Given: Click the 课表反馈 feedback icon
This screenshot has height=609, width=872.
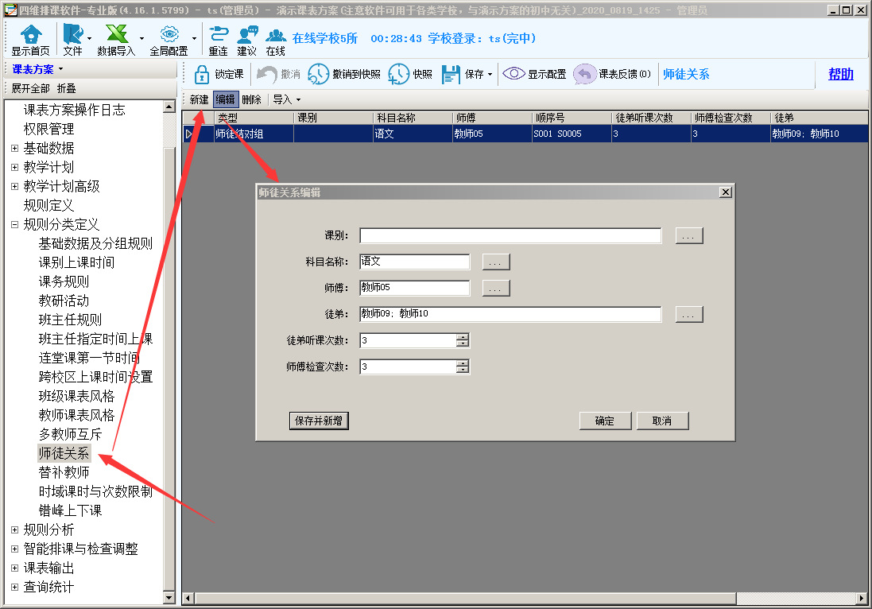Looking at the screenshot, I should coord(585,75).
